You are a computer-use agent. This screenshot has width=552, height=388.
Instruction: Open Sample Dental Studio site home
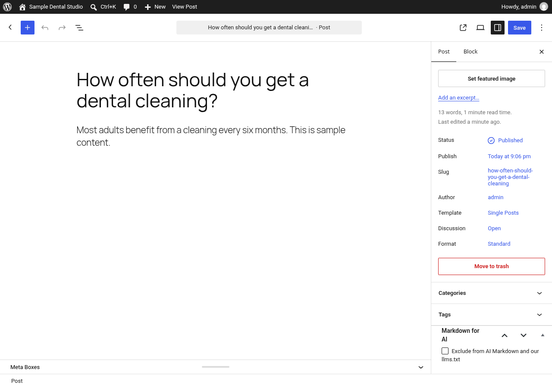(x=51, y=7)
